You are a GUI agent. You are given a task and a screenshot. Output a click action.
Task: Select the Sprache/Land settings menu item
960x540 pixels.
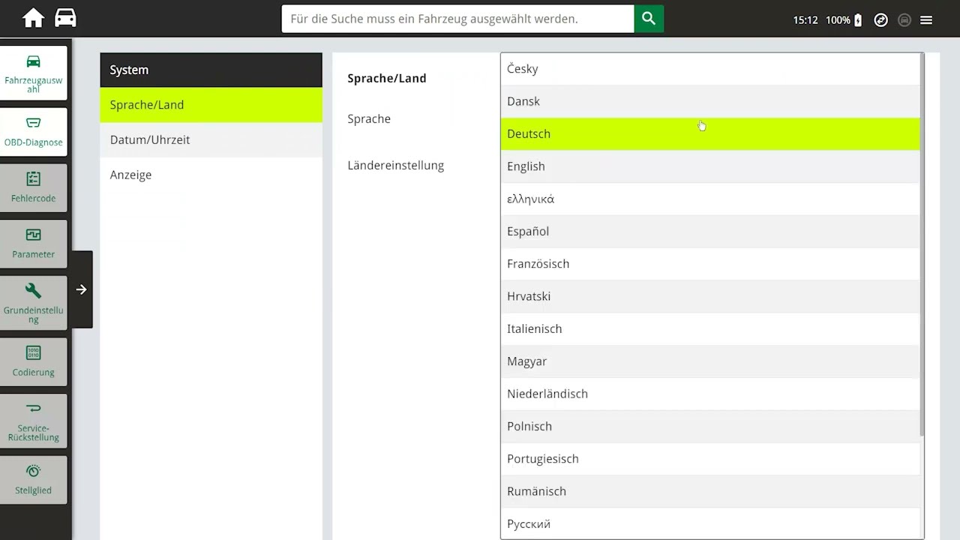211,105
